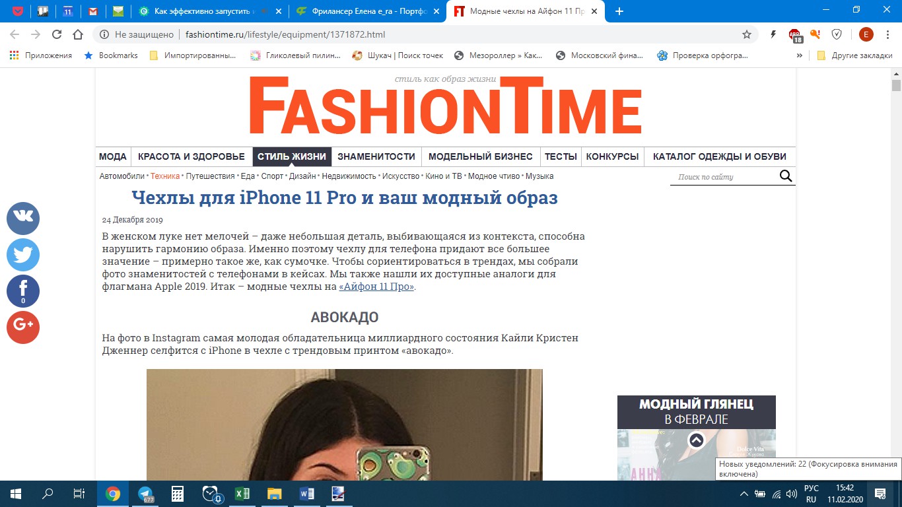Click the scroll-to-top arrow circle
The width and height of the screenshot is (902, 507).
click(x=697, y=440)
